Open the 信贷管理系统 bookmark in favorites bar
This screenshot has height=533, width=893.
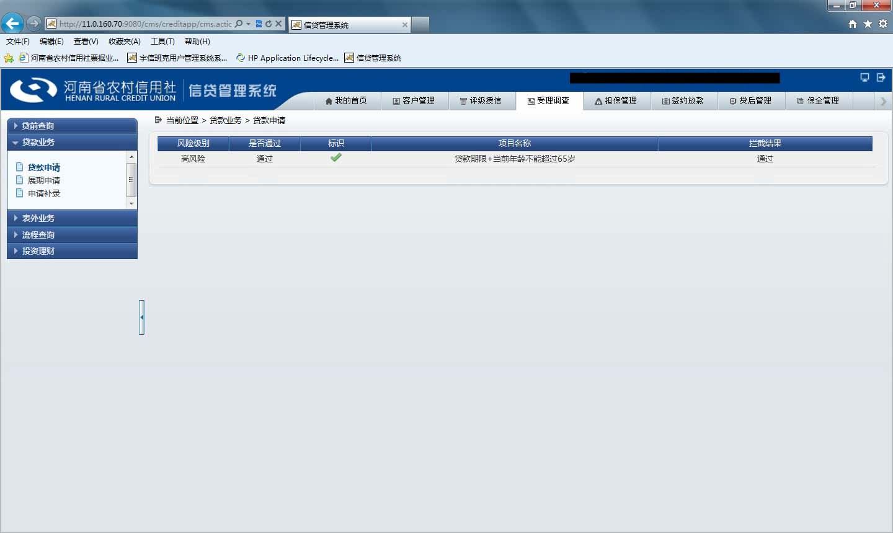[x=373, y=58]
